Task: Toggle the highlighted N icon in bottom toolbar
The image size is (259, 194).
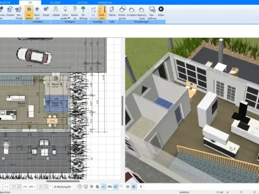Action: (134, 186)
